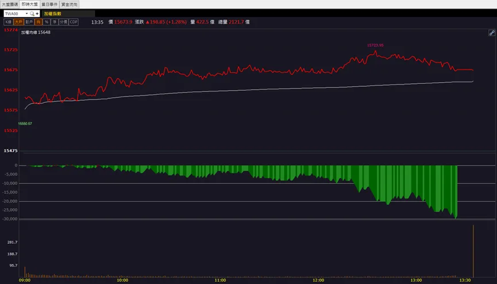
Task: Click the 13:30 time axis label
Action: pyautogui.click(x=465, y=280)
